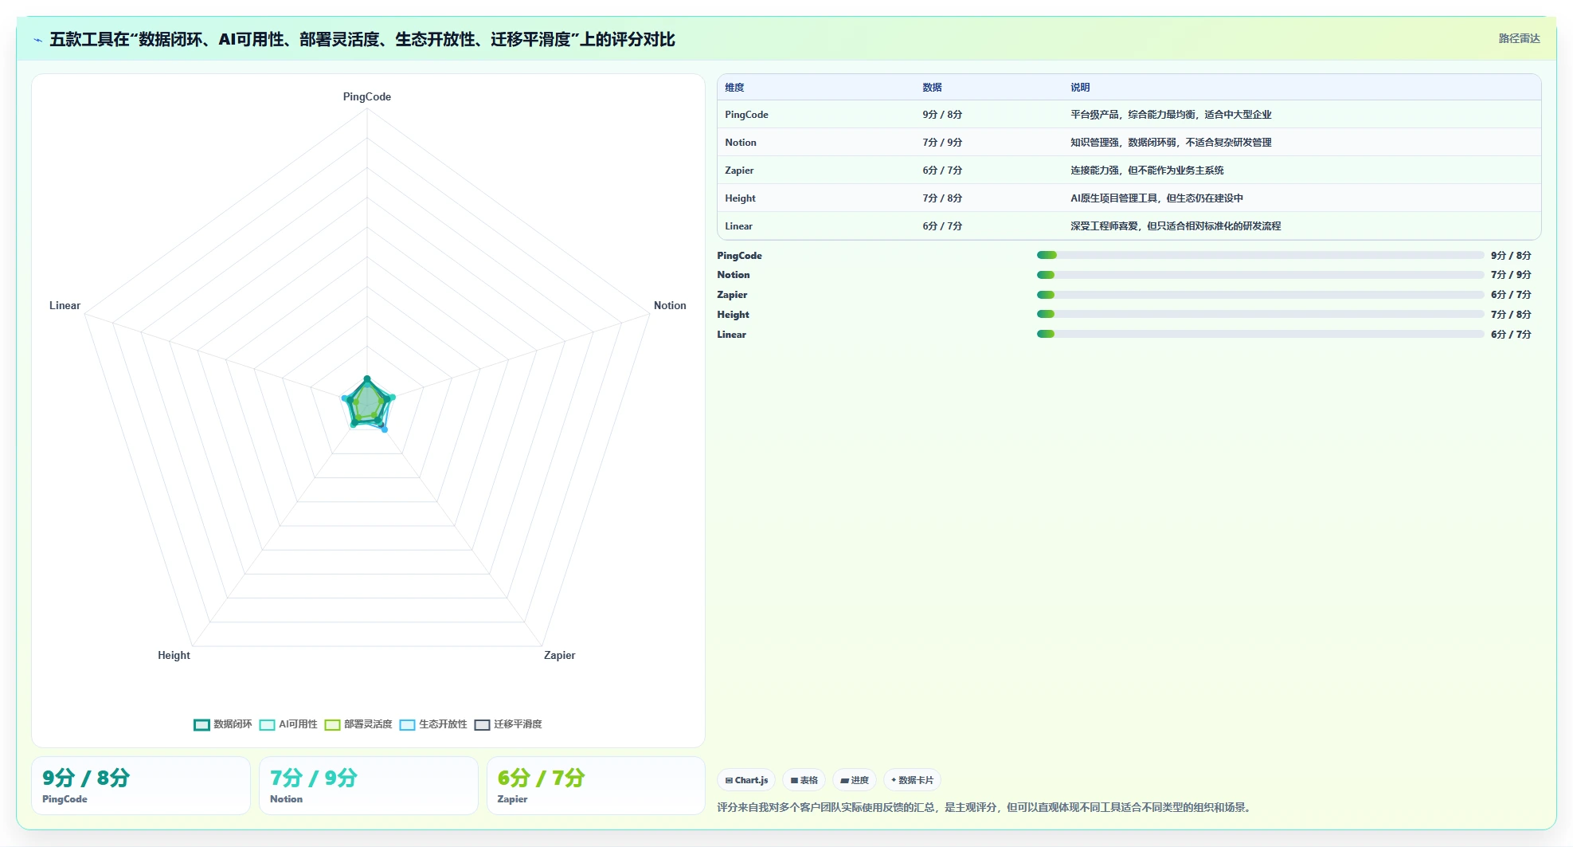Click the Zapier progress bar
The width and height of the screenshot is (1573, 847).
1260,295
